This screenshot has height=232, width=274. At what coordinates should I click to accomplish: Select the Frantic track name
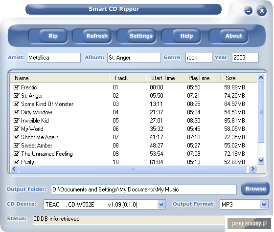[x=29, y=87]
